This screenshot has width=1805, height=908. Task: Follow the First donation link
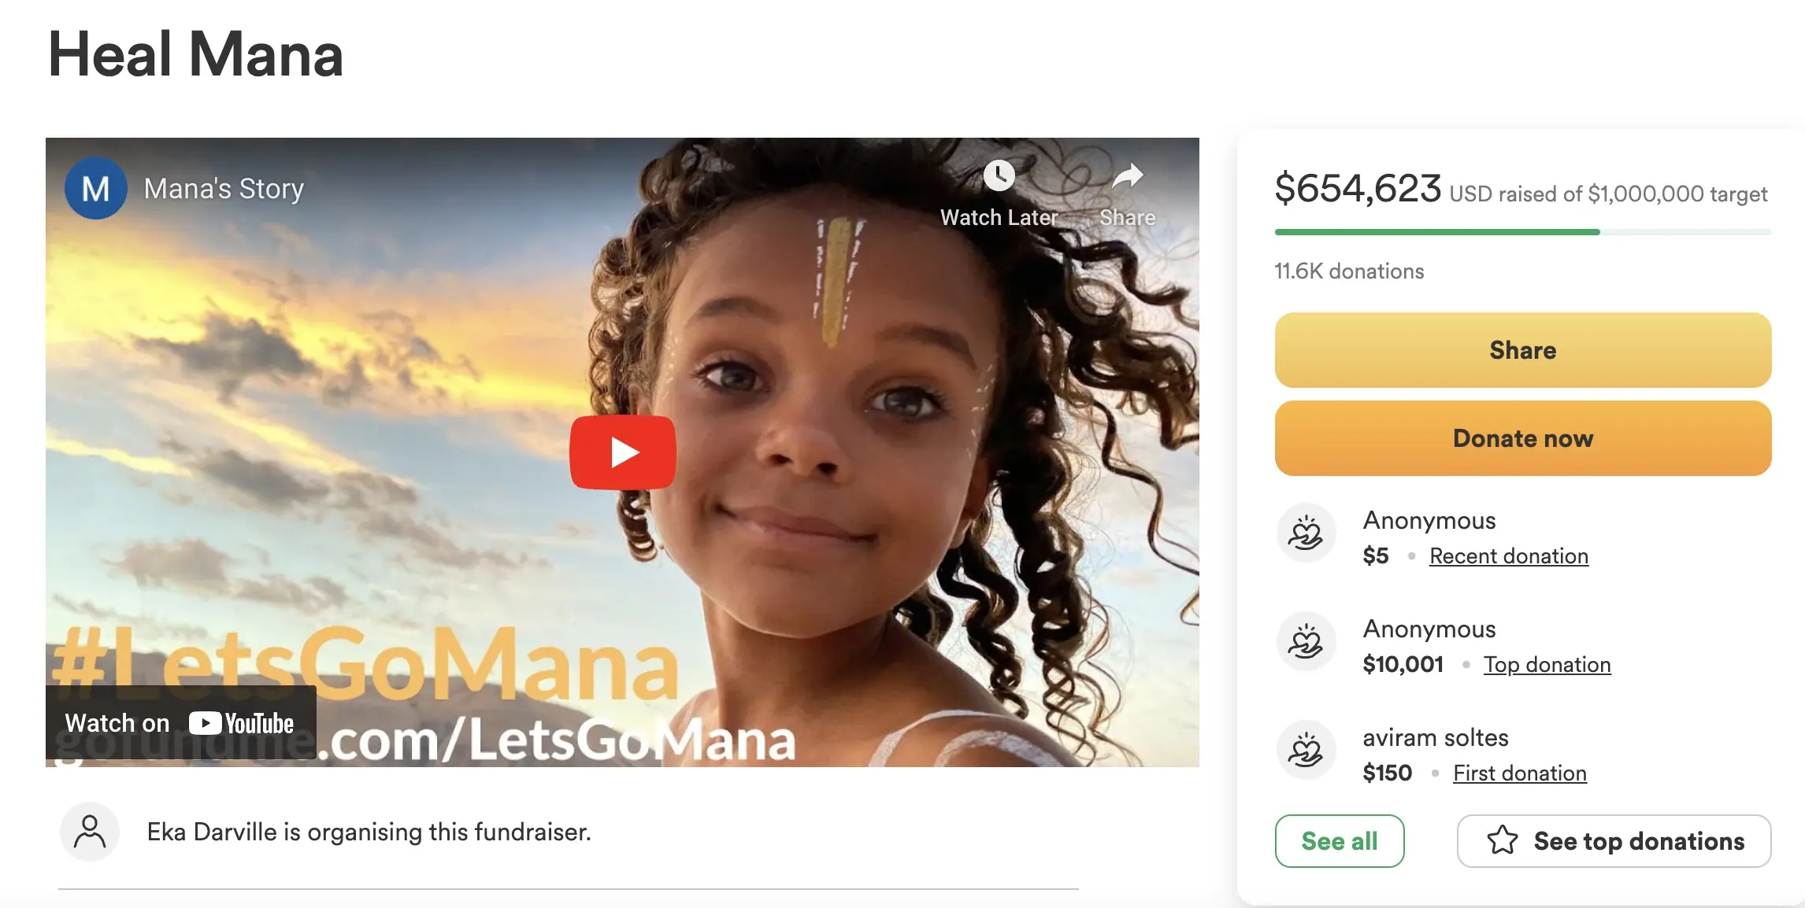1519,773
